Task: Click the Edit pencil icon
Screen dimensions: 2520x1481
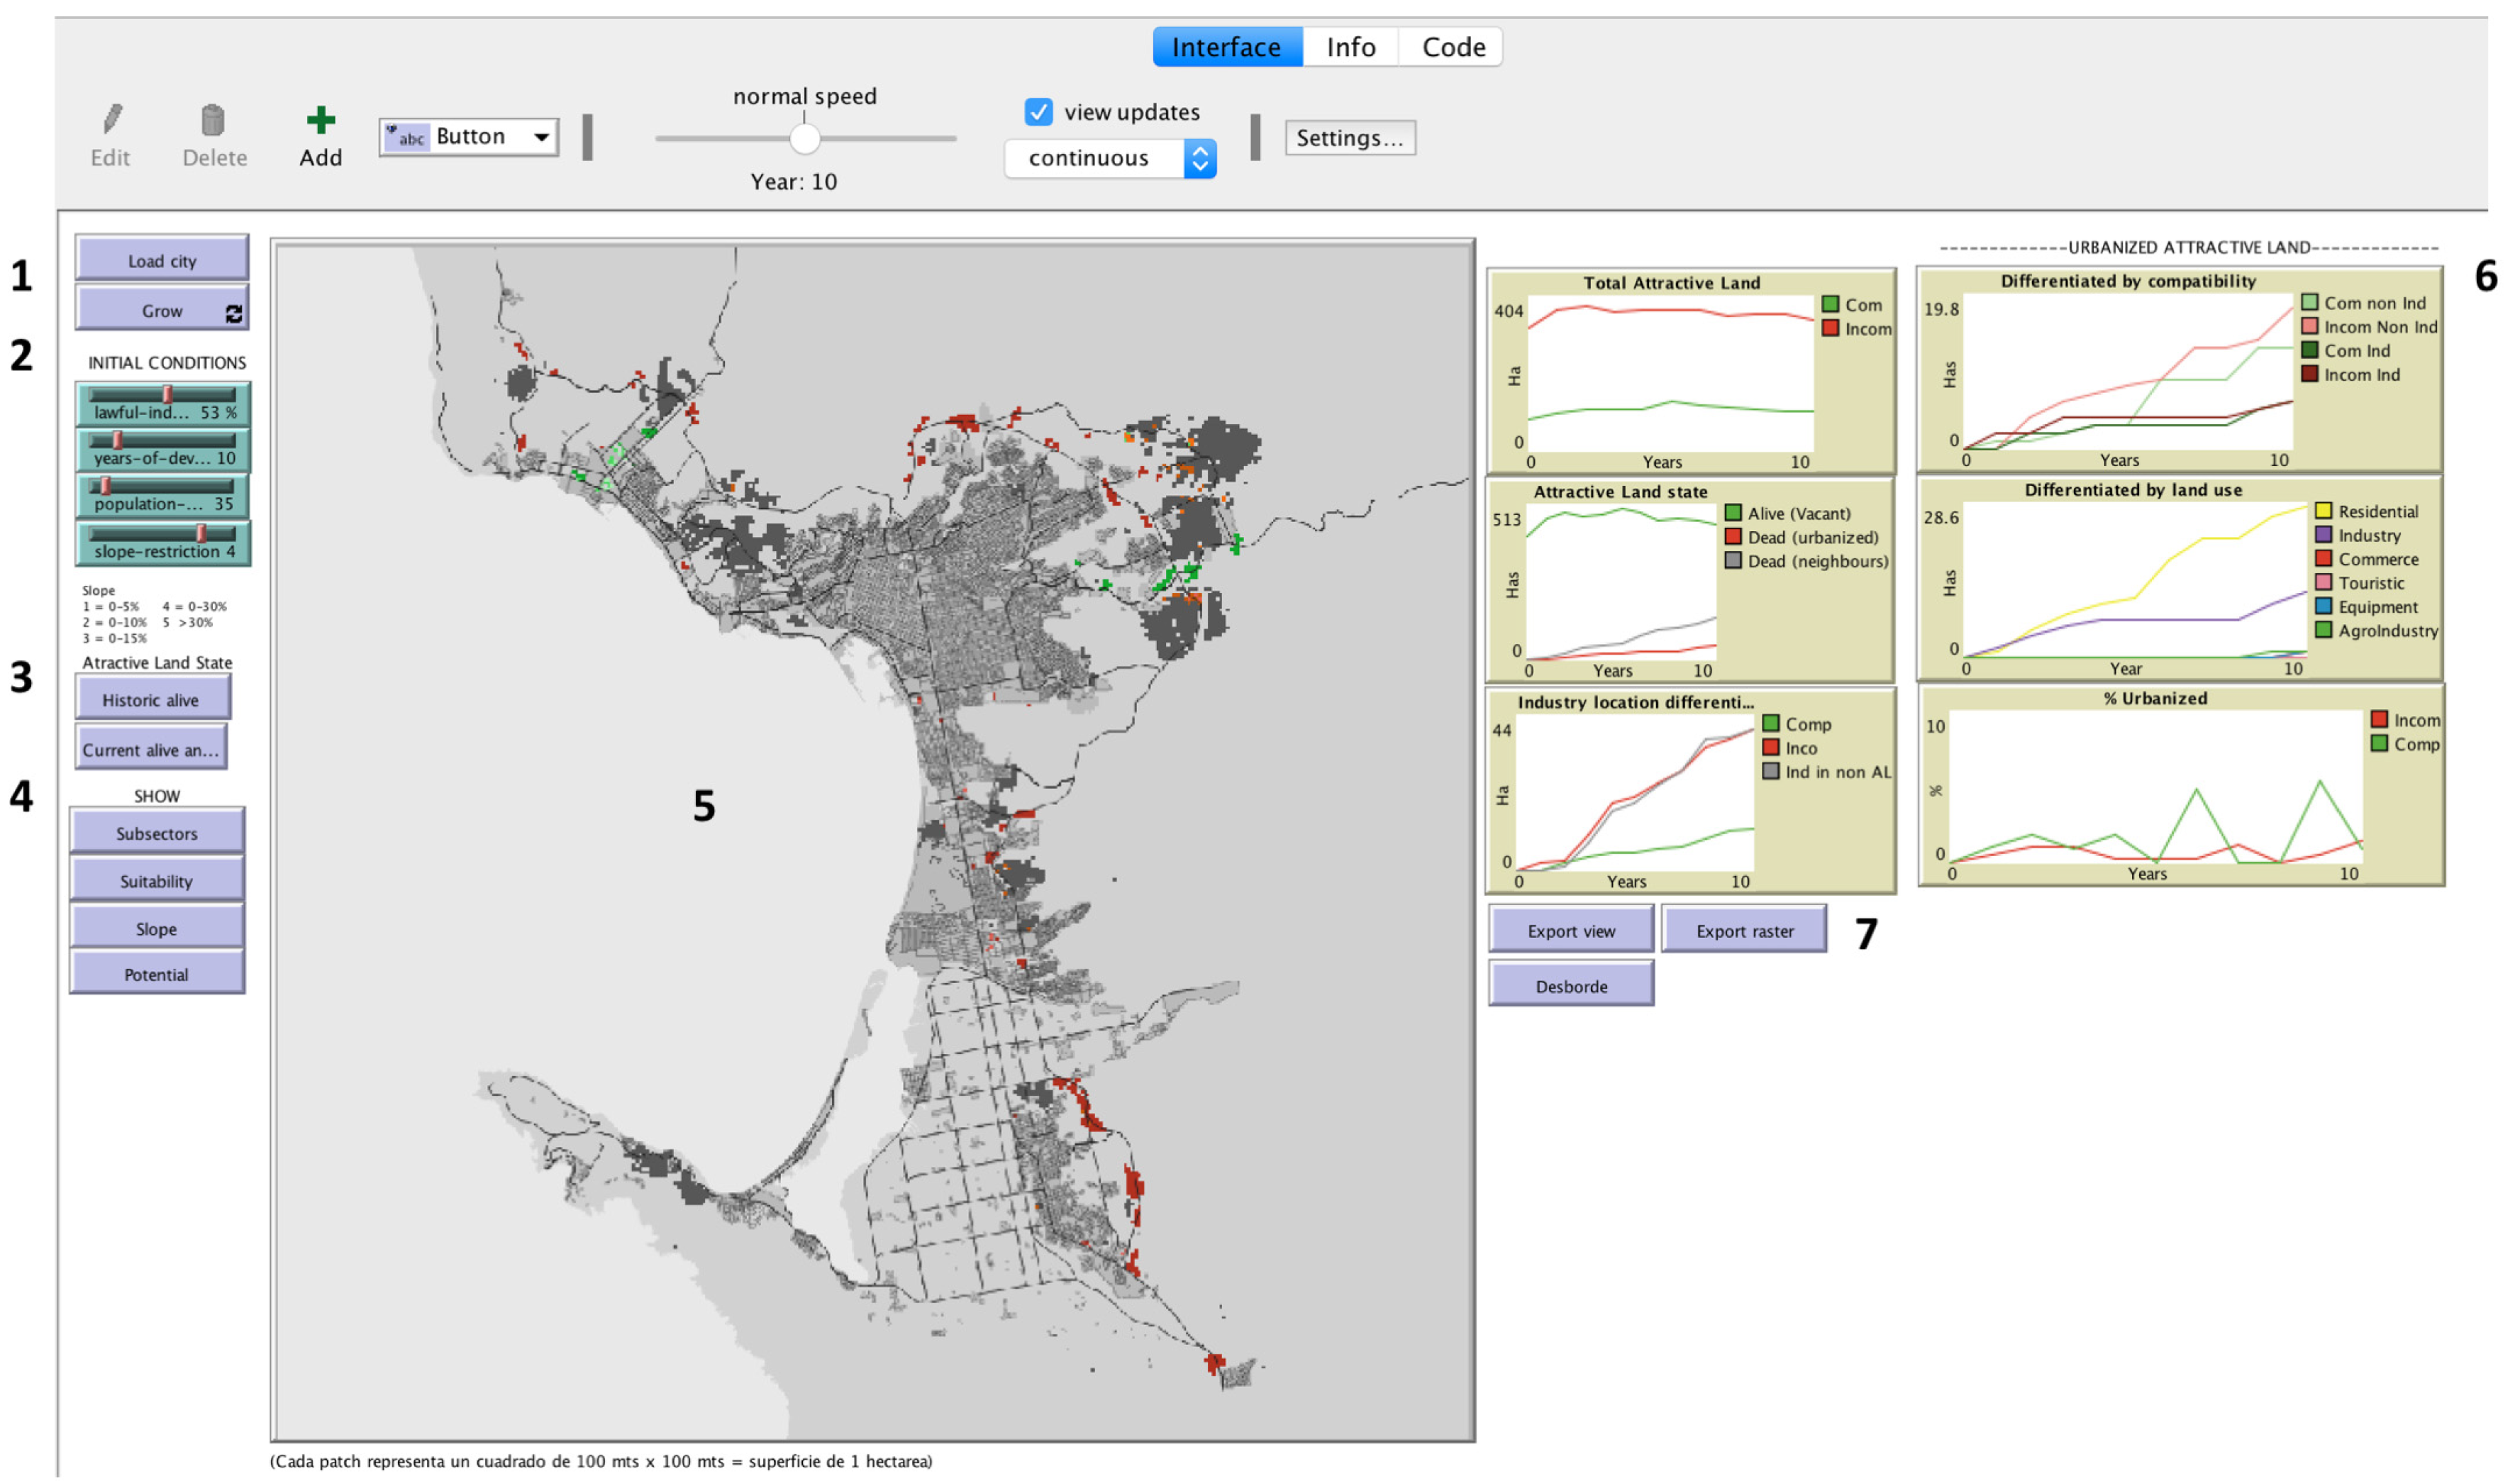Action: point(111,120)
